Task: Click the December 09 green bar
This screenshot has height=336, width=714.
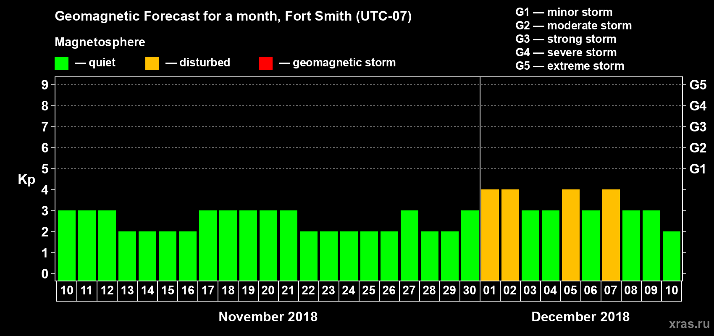Action: pos(651,245)
